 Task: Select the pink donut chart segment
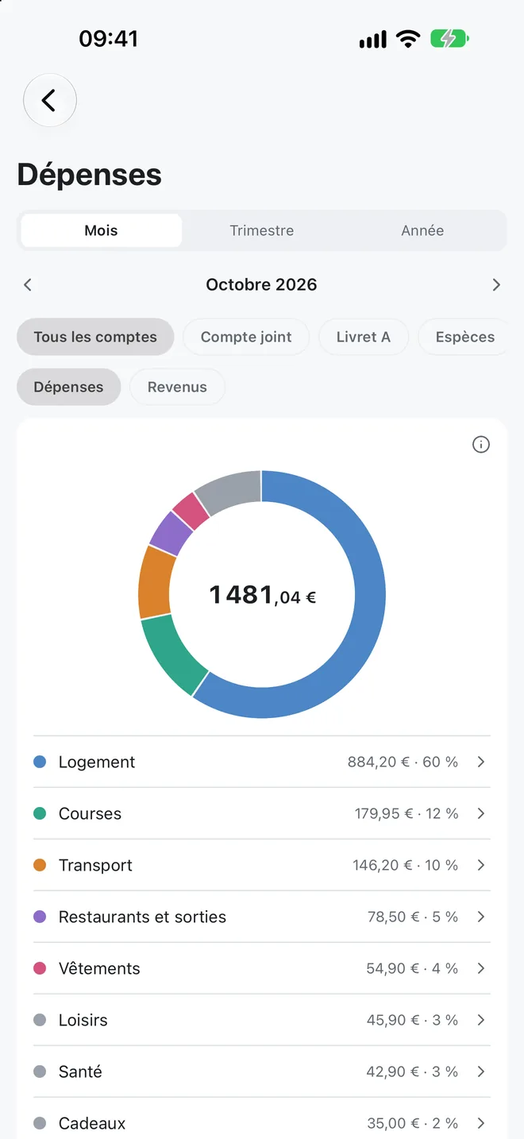pos(191,511)
